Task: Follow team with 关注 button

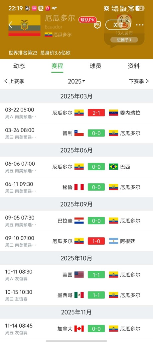Action: [x=118, y=25]
